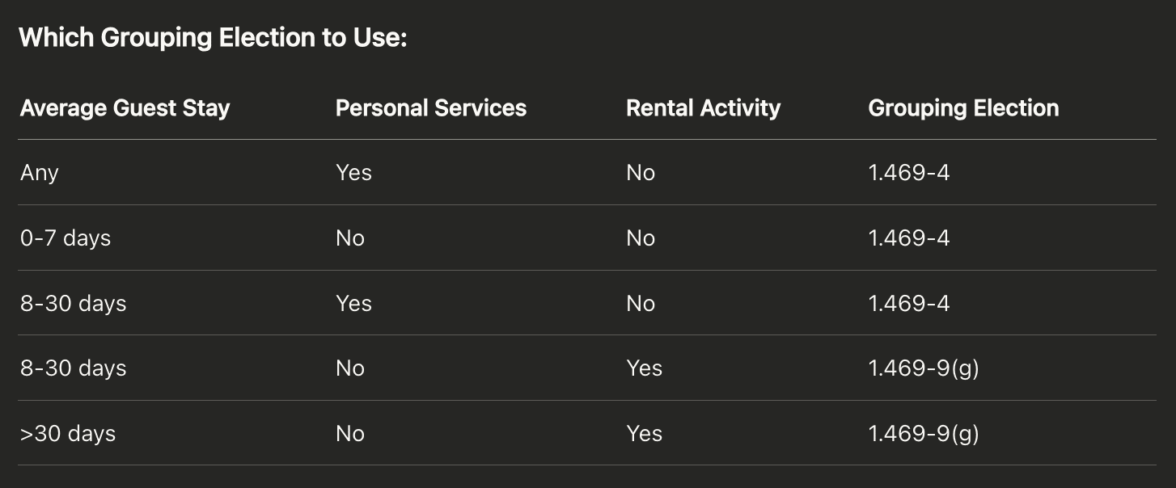Click the "0-7 days" guest stay cell
Screen dimensions: 1176x488
click(x=66, y=238)
